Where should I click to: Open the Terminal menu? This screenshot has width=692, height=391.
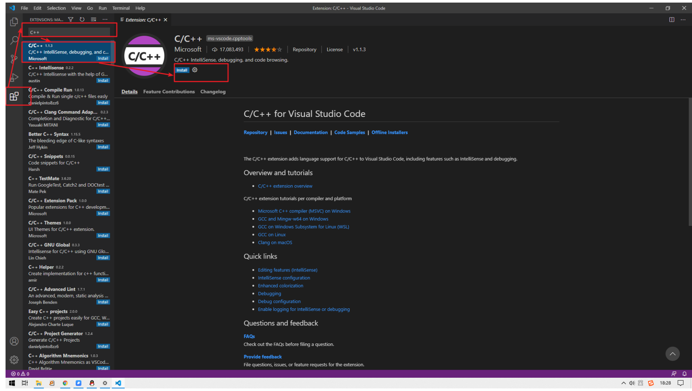(x=121, y=8)
